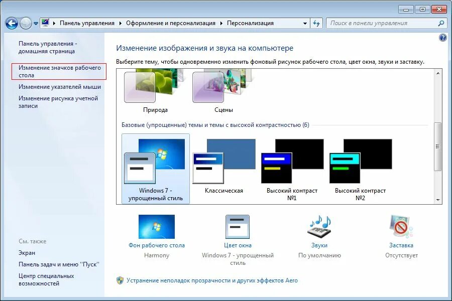
Task: Click the Цвет окна window icon
Action: click(x=238, y=227)
